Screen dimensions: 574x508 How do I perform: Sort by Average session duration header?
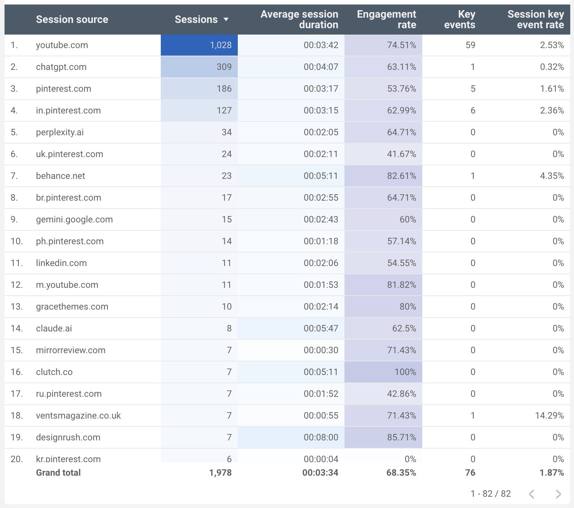299,20
